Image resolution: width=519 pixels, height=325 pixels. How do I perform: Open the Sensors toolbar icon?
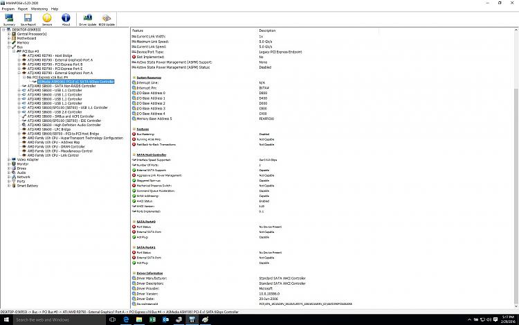[x=47, y=19]
